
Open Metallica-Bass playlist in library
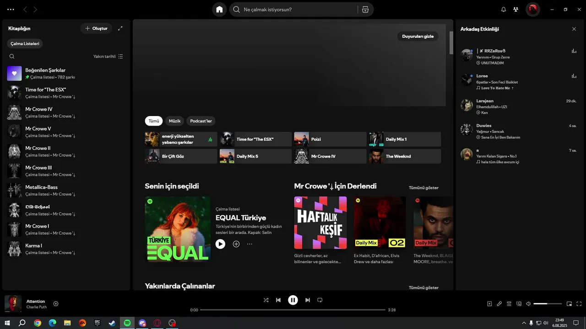[x=66, y=191]
